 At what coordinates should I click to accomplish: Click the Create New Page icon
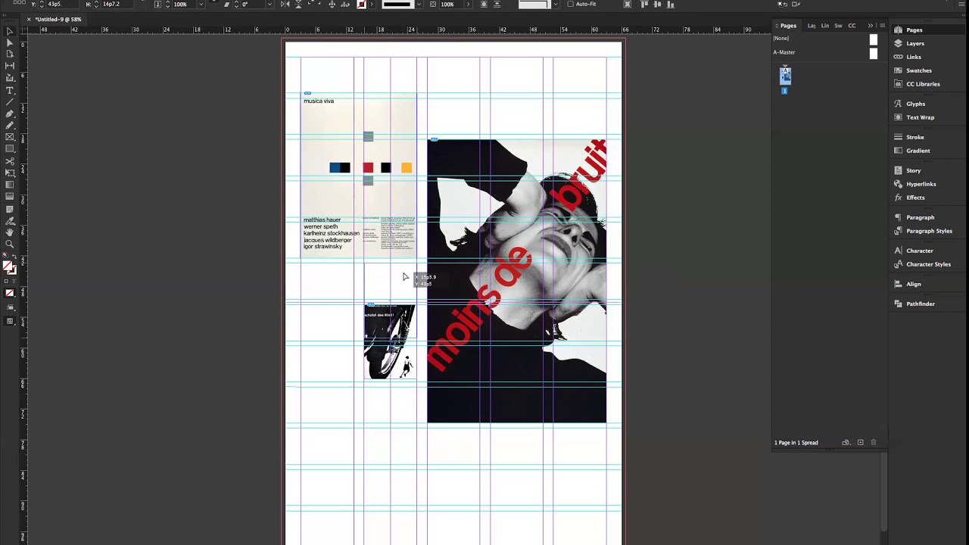click(860, 443)
